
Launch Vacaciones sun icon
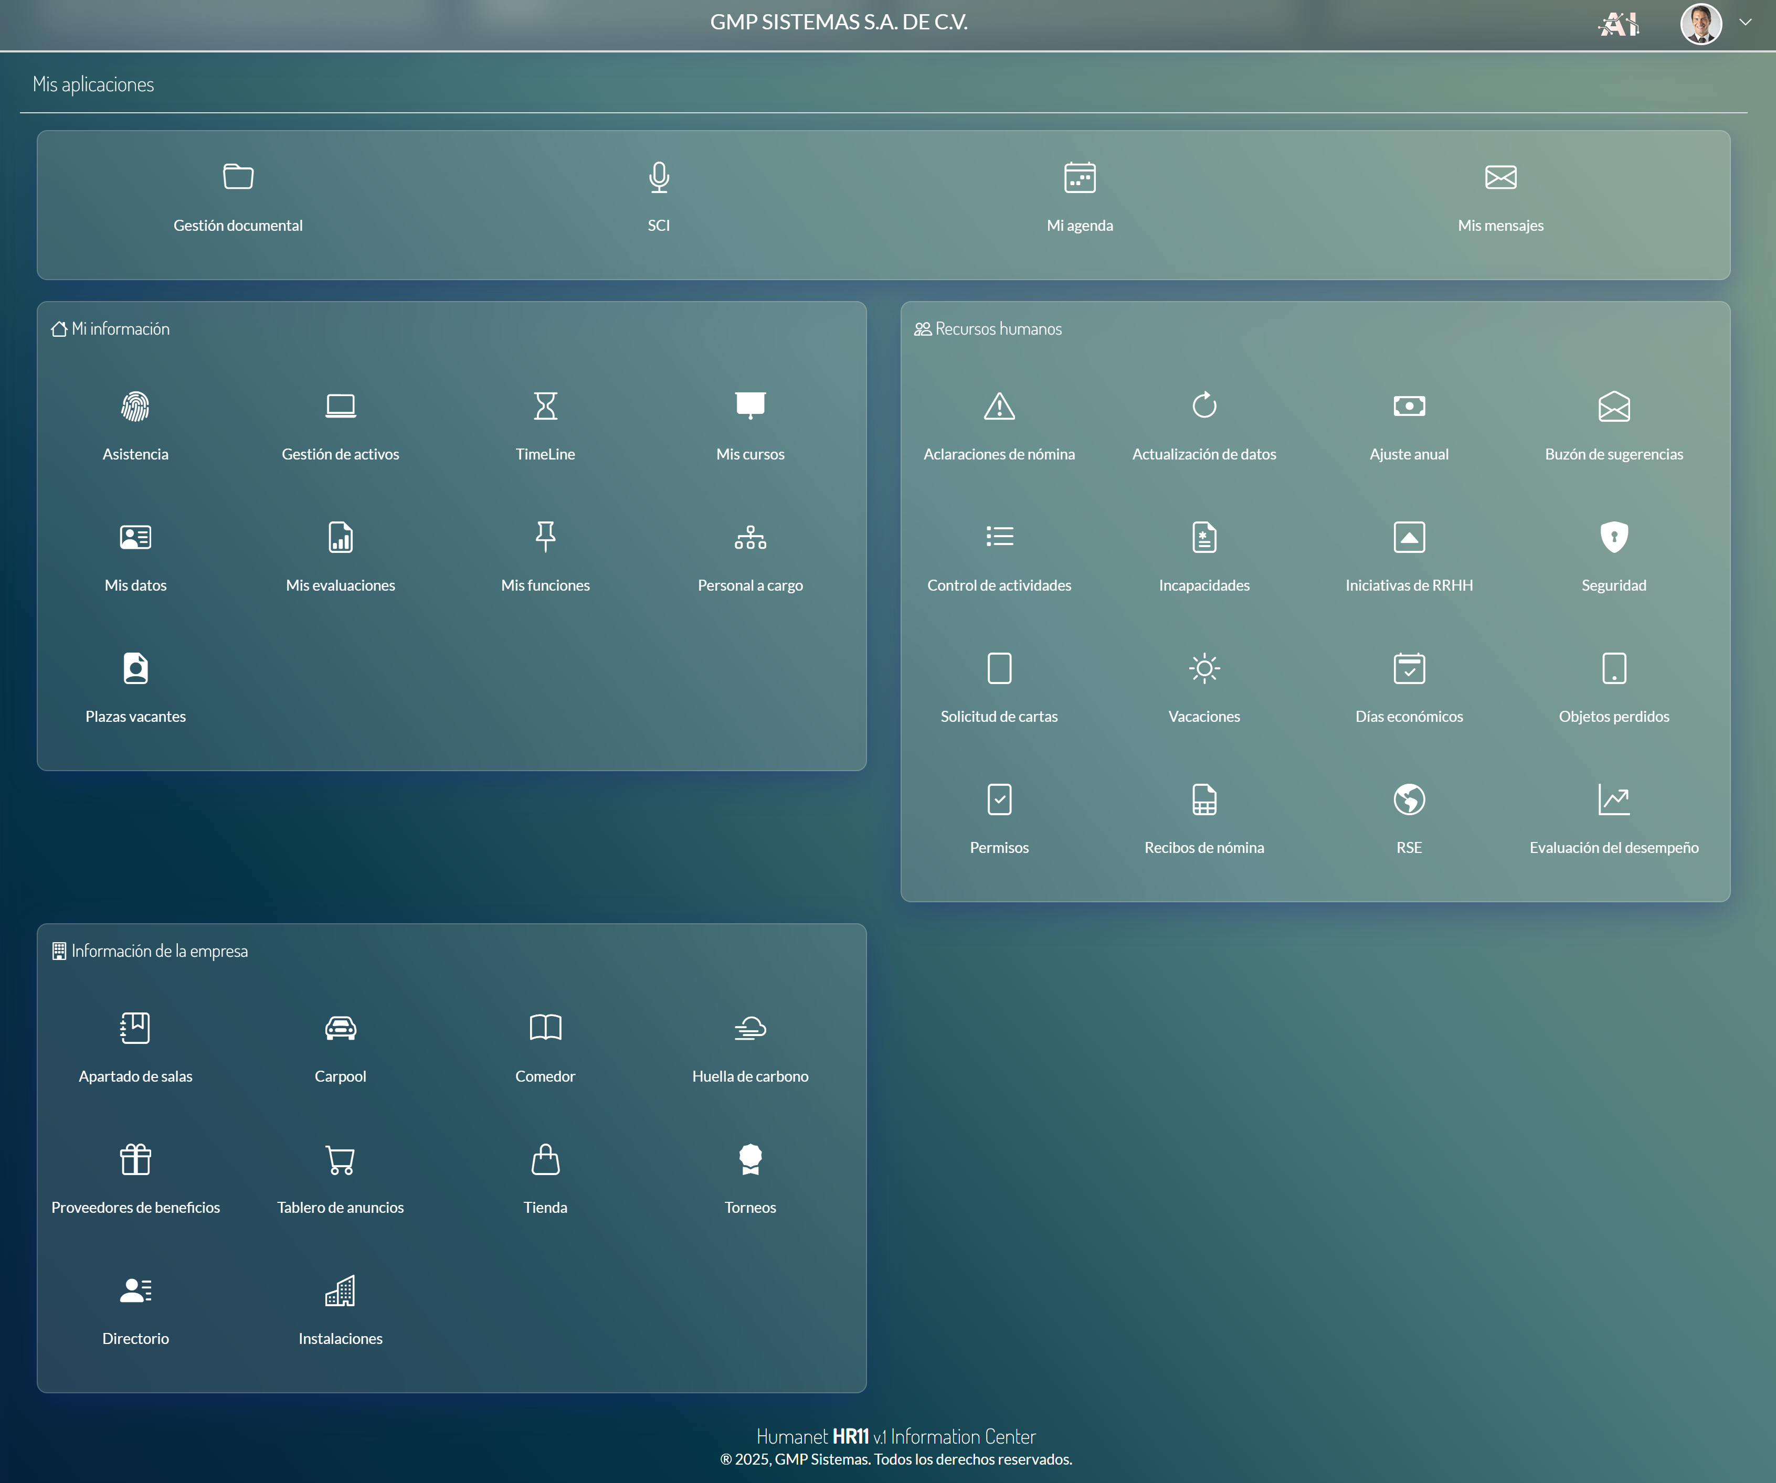click(x=1204, y=669)
